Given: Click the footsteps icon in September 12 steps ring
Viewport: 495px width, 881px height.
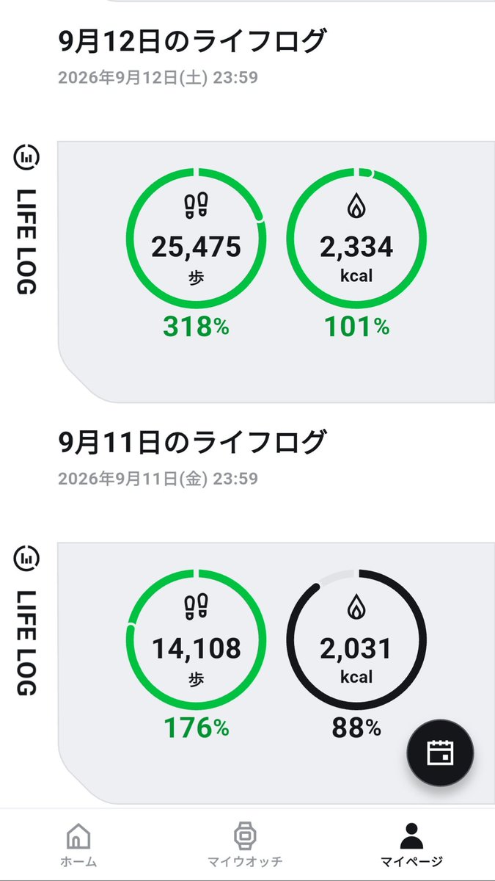Looking at the screenshot, I should tap(196, 206).
